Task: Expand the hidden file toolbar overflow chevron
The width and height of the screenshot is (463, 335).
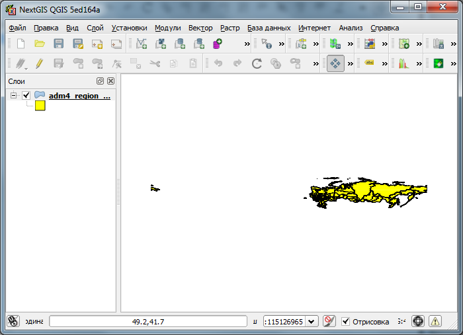Action: pos(247,44)
